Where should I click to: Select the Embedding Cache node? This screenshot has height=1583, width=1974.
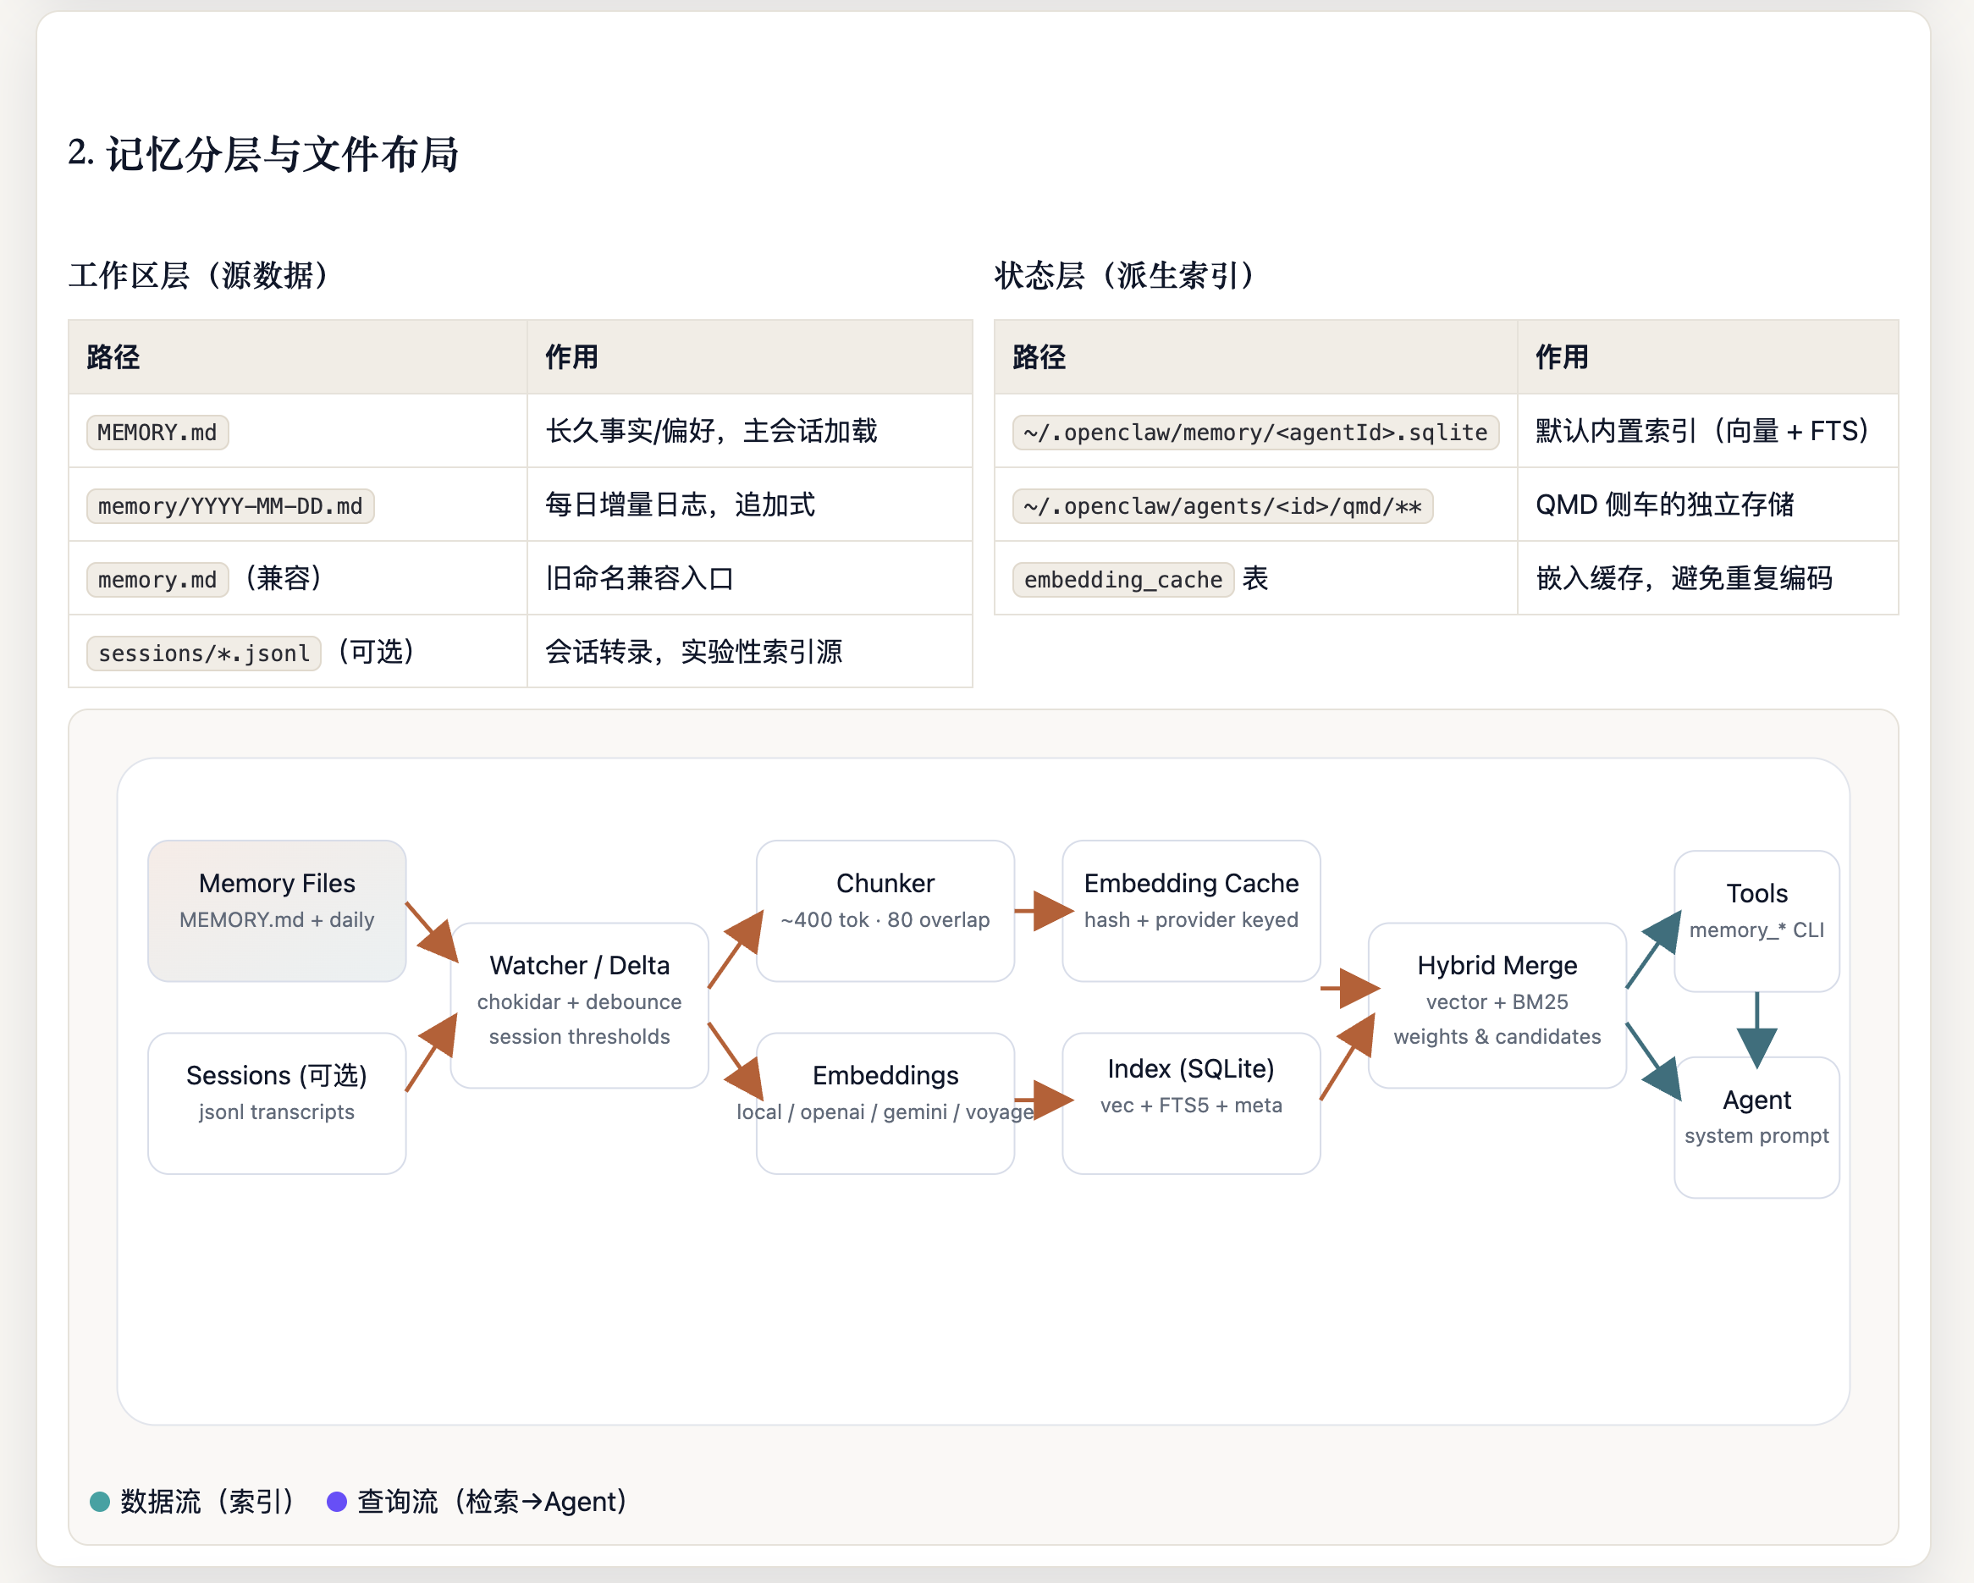[1190, 910]
